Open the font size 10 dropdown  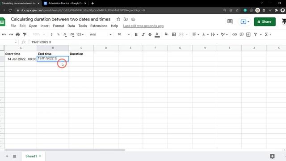(123, 34)
